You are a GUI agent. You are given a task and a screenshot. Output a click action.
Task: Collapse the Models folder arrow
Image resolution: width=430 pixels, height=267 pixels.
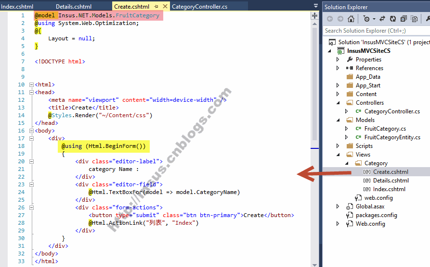(x=338, y=120)
